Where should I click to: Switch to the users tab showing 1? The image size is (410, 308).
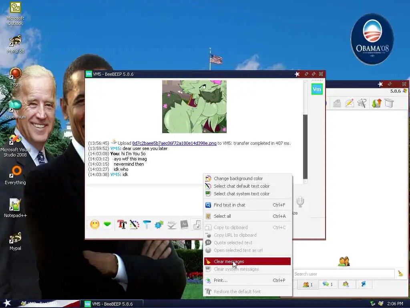tap(307, 284)
